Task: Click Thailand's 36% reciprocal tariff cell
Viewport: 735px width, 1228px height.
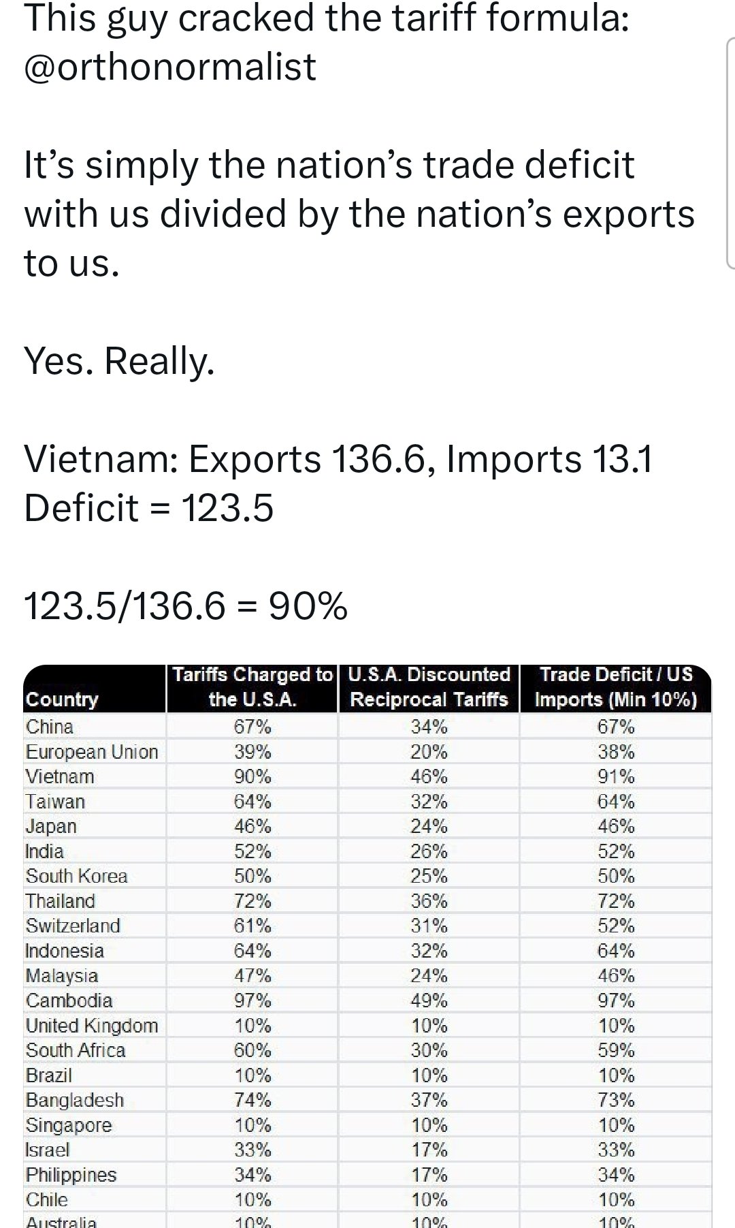Action: click(429, 901)
